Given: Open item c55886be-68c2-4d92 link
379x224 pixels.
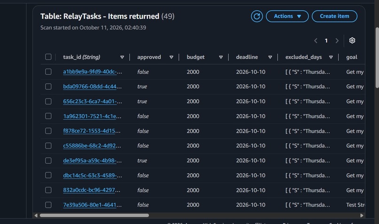Looking at the screenshot, I should pyautogui.click(x=92, y=146).
